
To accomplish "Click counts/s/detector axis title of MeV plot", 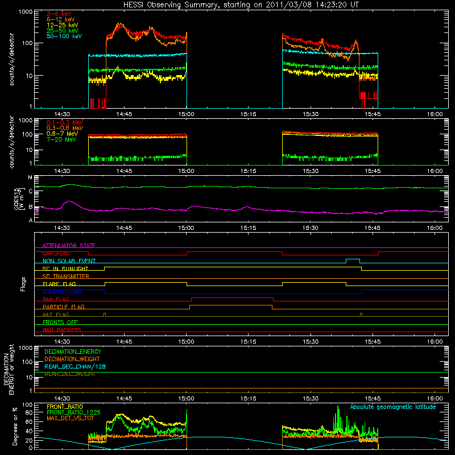I will (x=11, y=142).
